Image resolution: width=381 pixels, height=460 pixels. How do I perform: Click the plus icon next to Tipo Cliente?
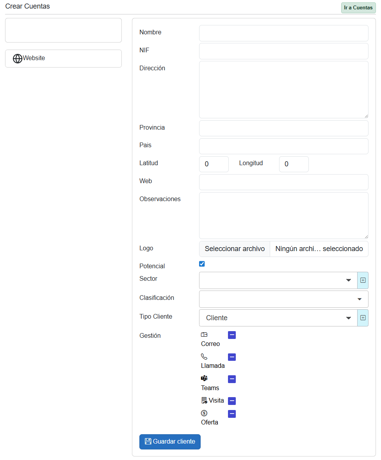[363, 318]
